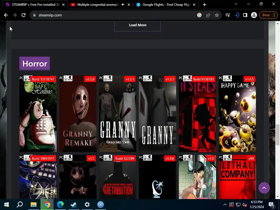280x210 pixels.
Task: Click the steamrip.com address bar
Action: pyautogui.click(x=114, y=15)
